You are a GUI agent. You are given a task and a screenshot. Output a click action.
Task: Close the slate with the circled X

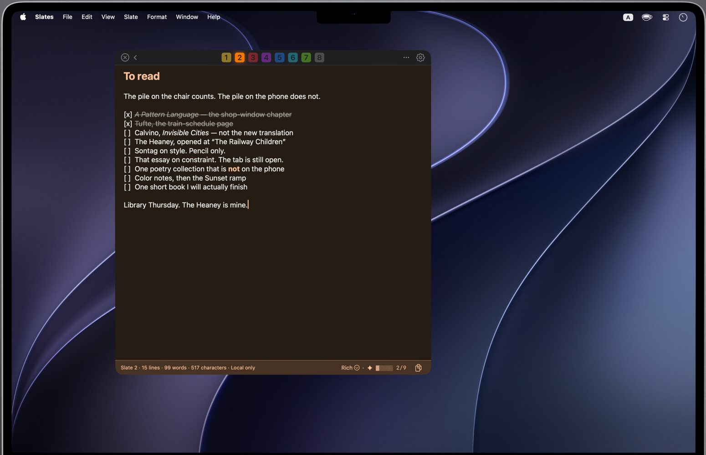[125, 57]
